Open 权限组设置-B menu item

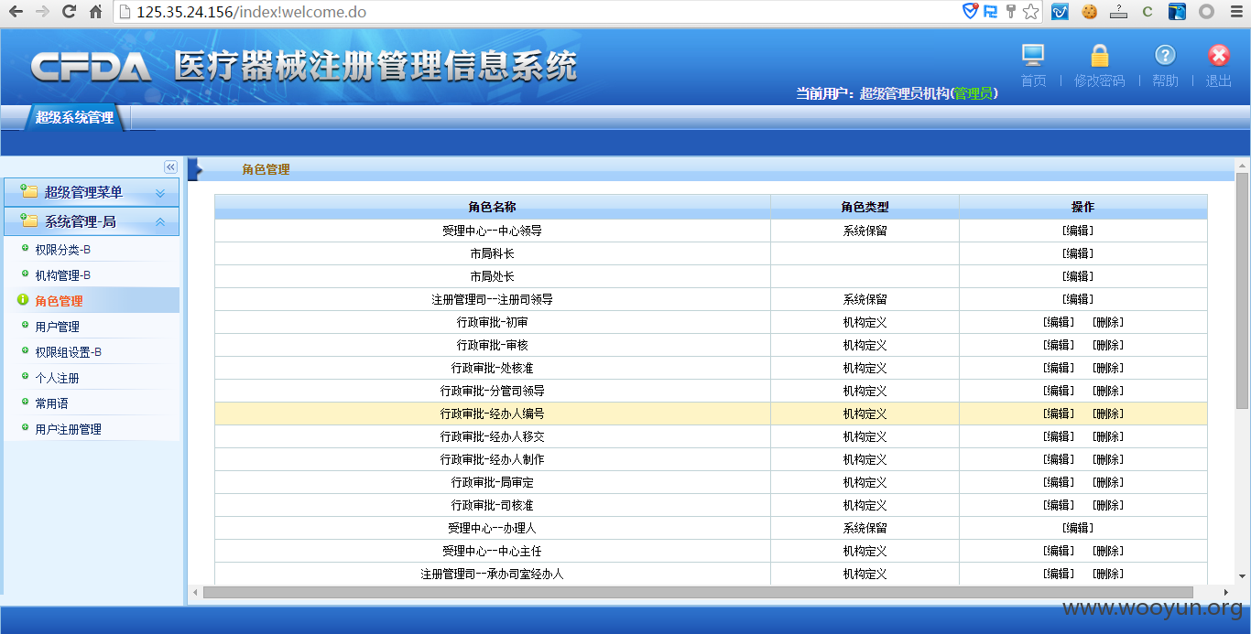[68, 352]
